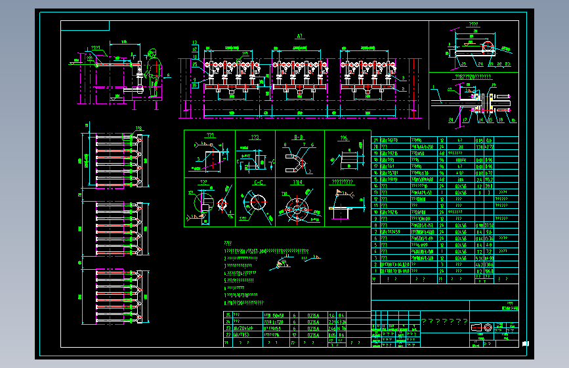
Task: Select the four-hole bolt circle flange detail
Action: [297, 210]
